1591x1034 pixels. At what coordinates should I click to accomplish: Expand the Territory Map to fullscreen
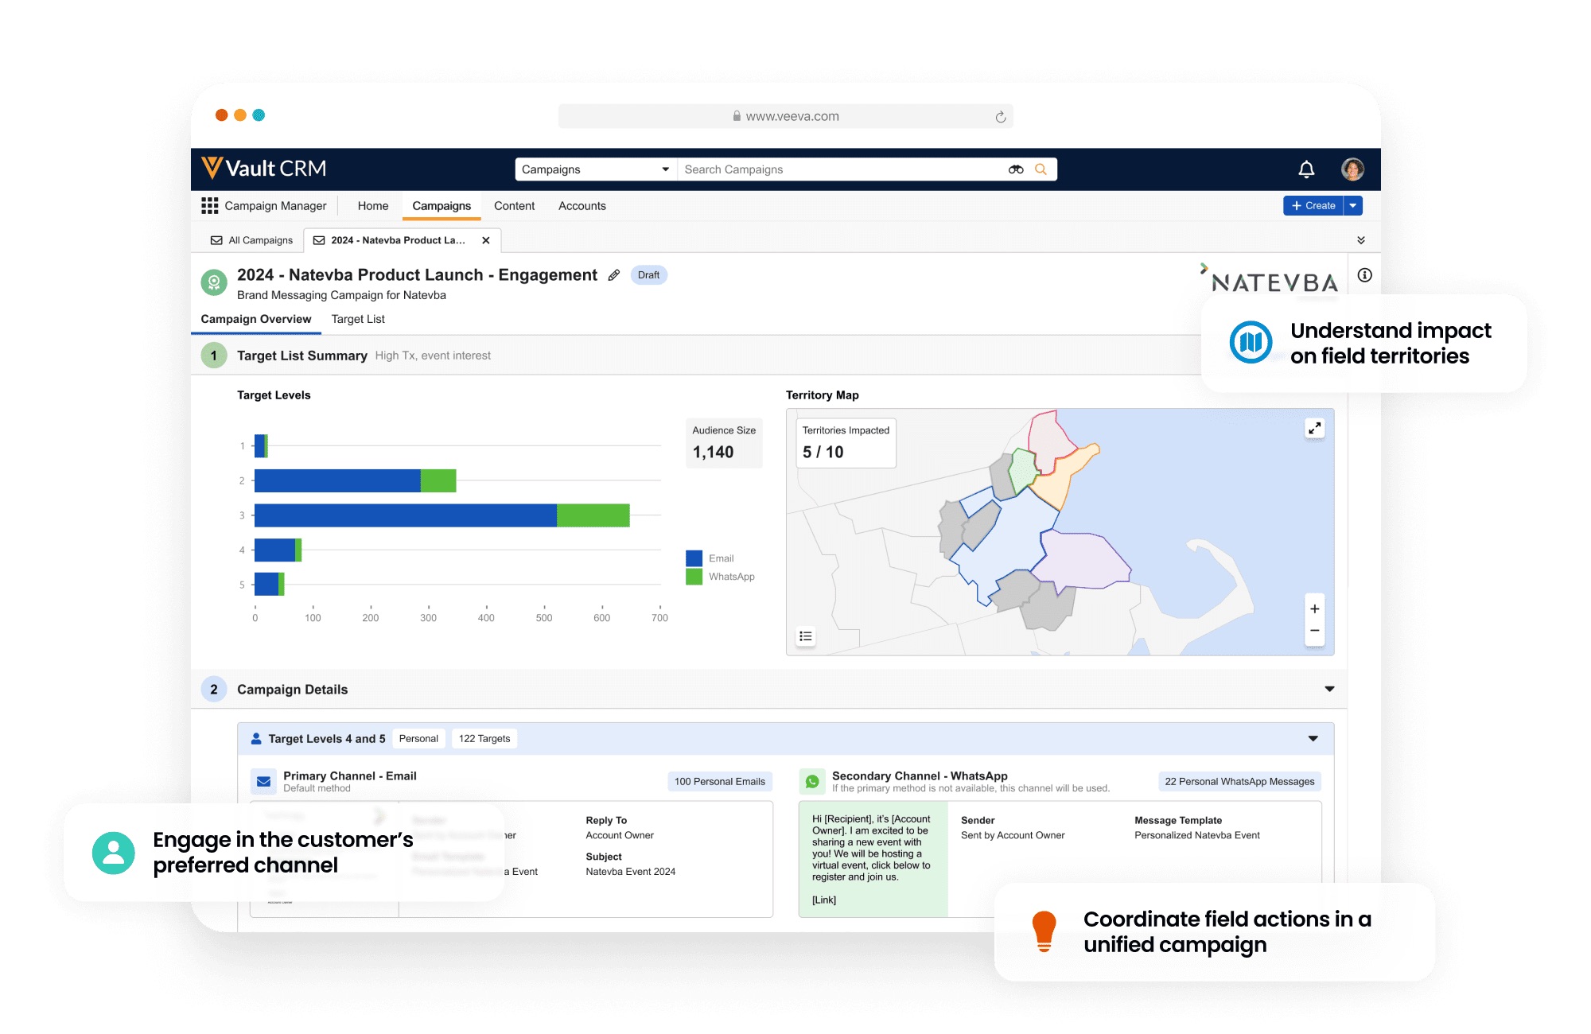tap(1314, 428)
